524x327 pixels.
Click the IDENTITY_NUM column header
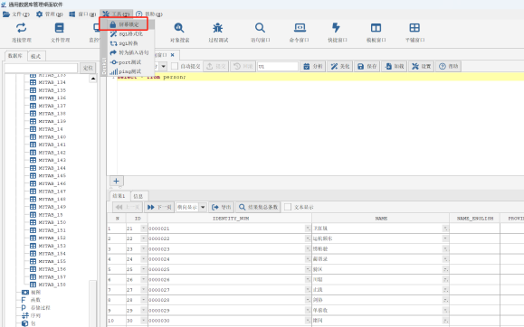pos(231,219)
